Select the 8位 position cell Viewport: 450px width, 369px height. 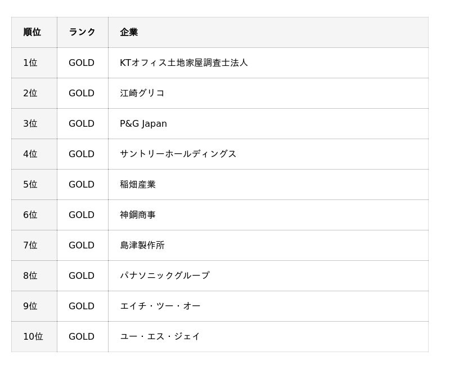pyautogui.click(x=30, y=275)
